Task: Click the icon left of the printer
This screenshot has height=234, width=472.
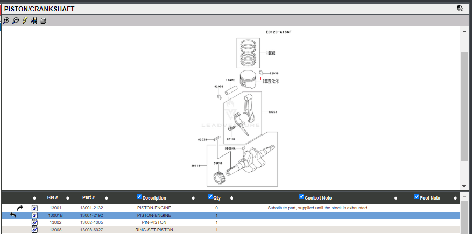Action: [x=34, y=21]
